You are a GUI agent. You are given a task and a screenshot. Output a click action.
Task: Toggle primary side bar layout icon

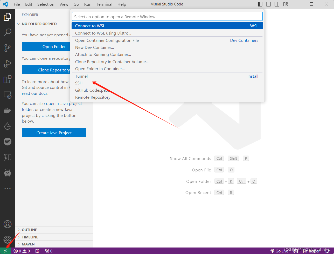[260, 4]
